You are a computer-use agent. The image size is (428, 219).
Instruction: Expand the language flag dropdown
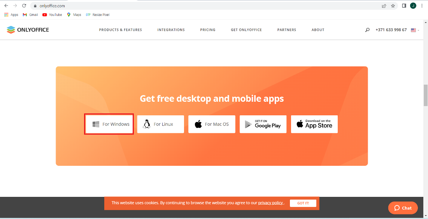(415, 30)
